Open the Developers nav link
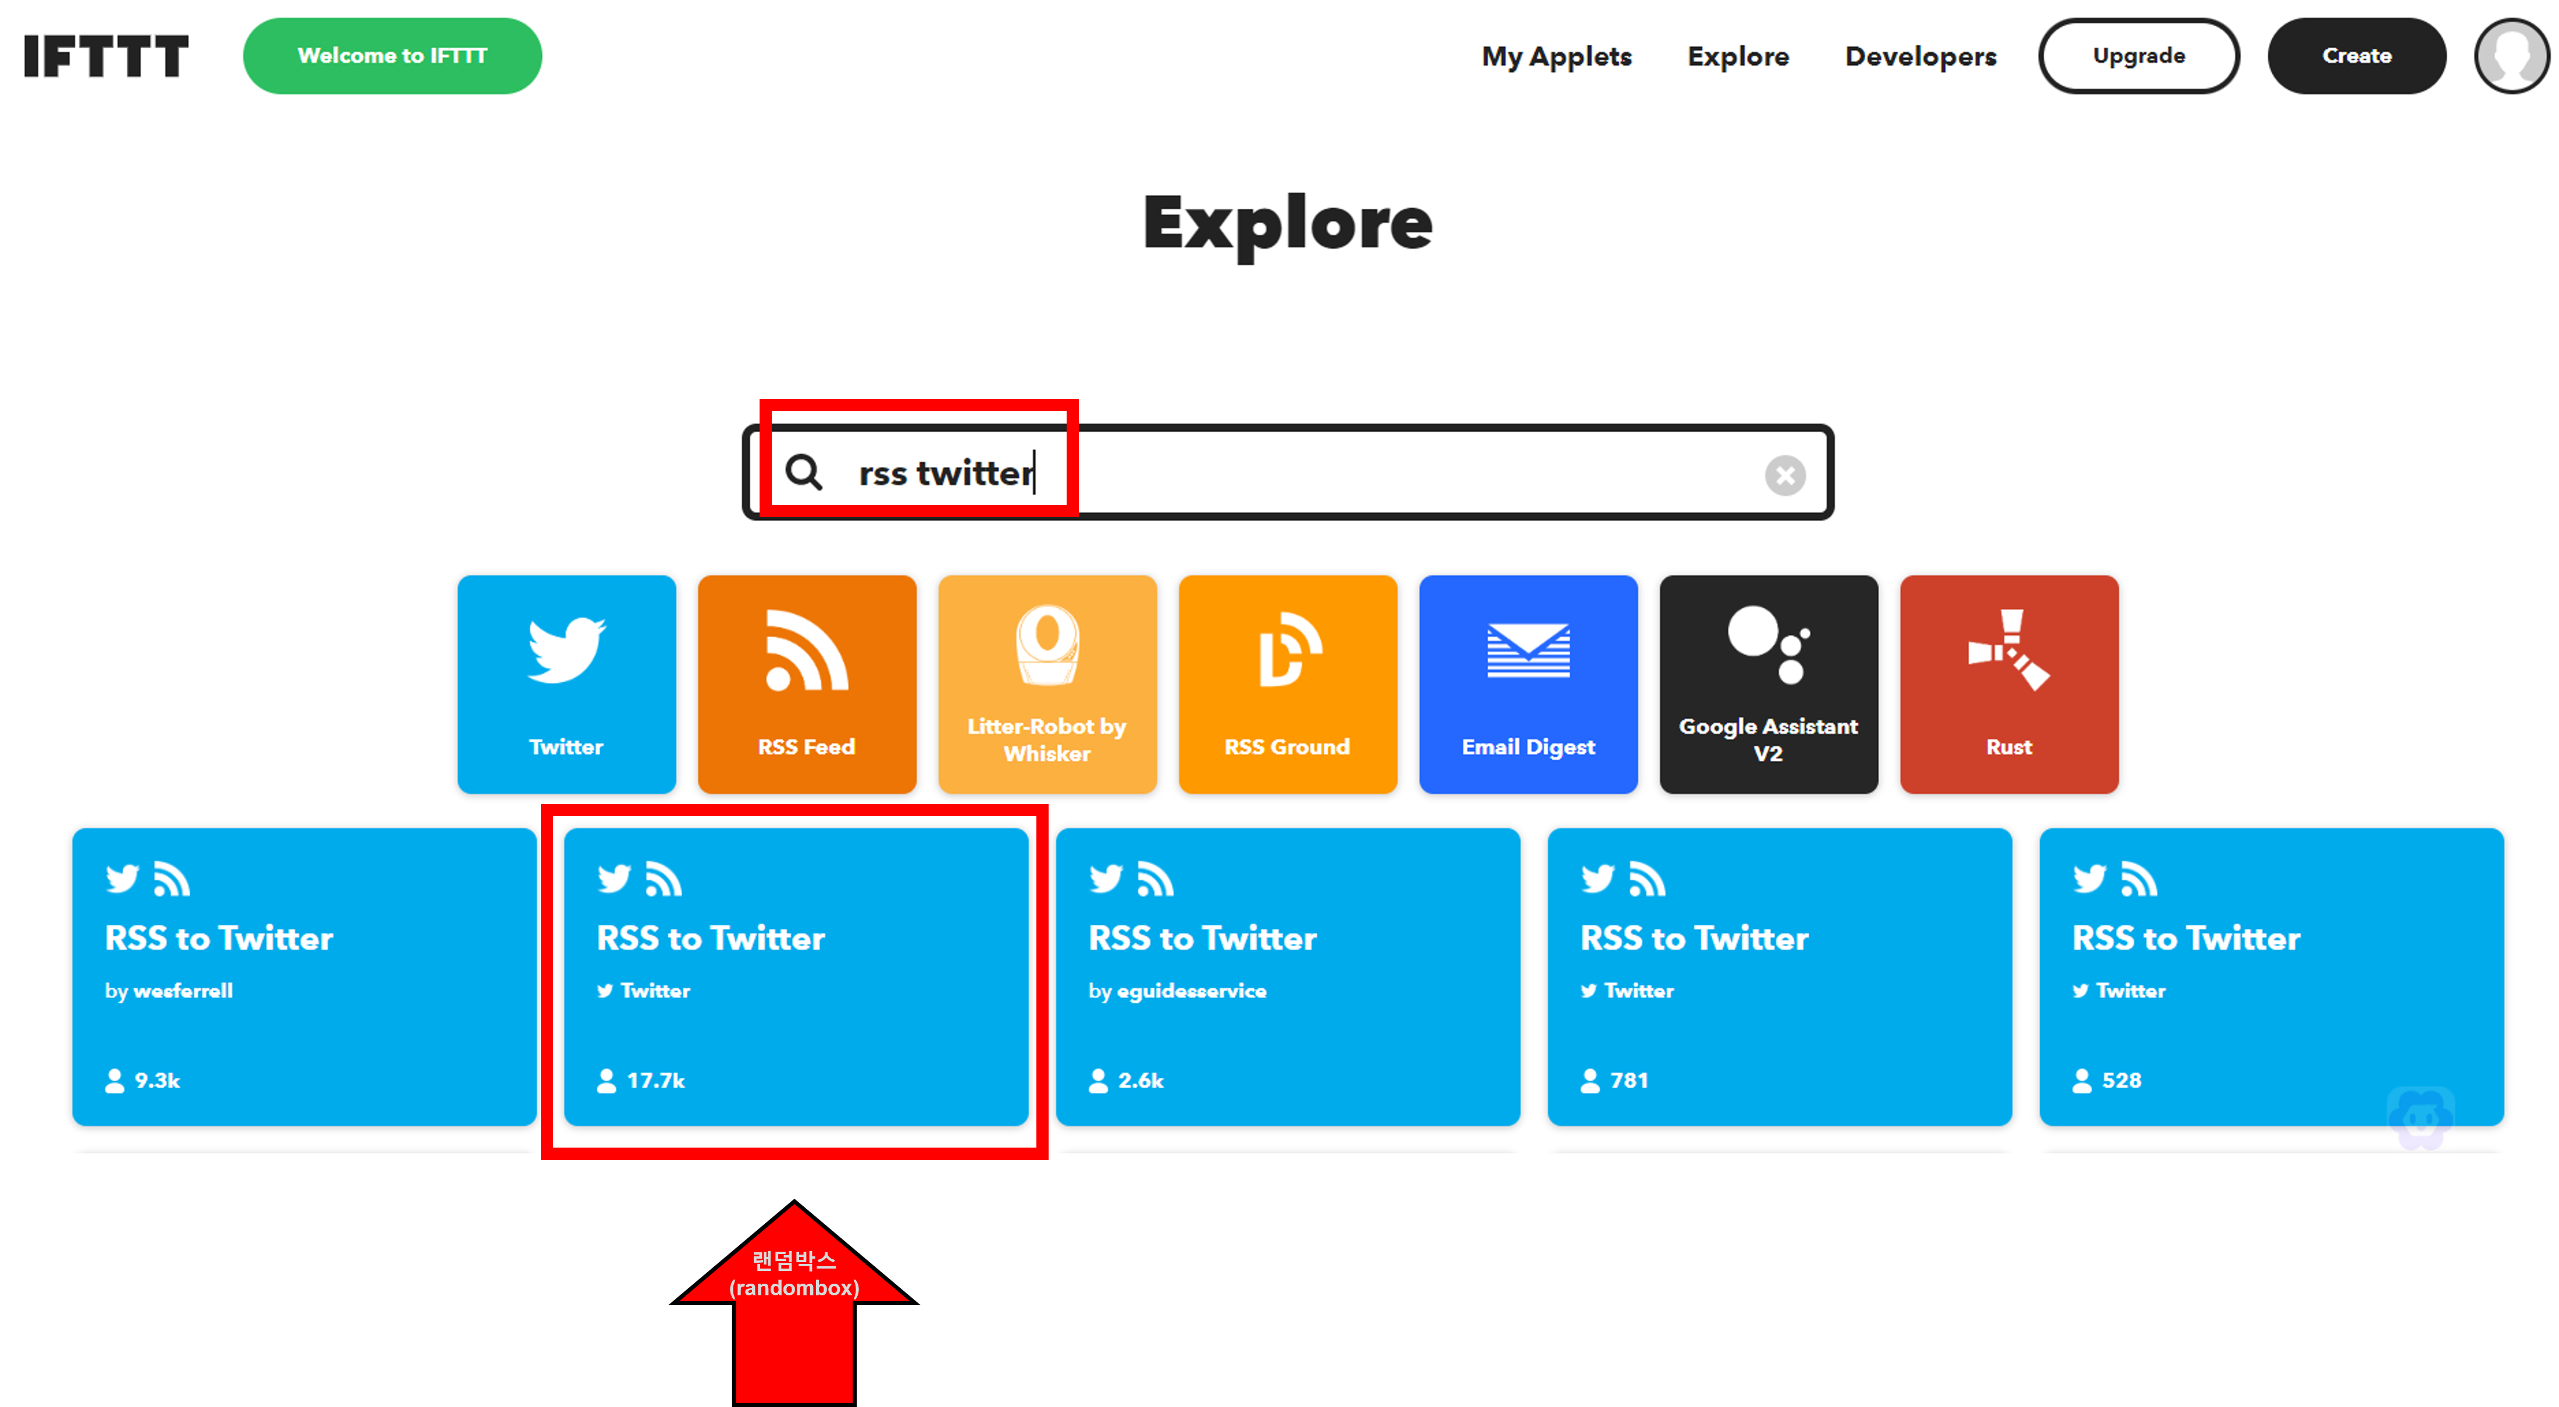Viewport: 2559px width, 1407px height. point(1920,56)
